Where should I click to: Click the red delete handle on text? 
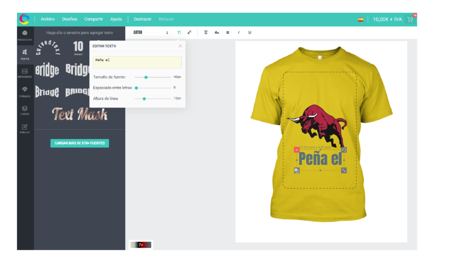[297, 150]
